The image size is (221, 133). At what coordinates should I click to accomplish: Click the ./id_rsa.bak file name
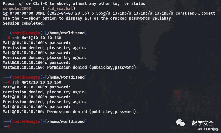[x=59, y=9]
